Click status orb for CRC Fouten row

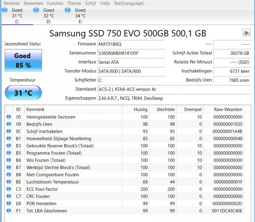9,196
